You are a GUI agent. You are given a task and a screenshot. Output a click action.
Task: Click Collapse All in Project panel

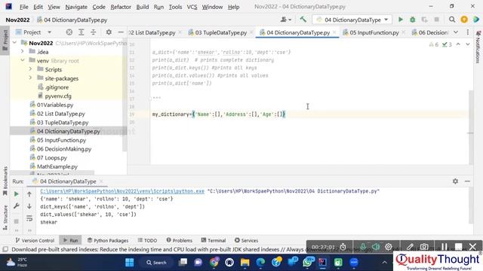point(93,32)
